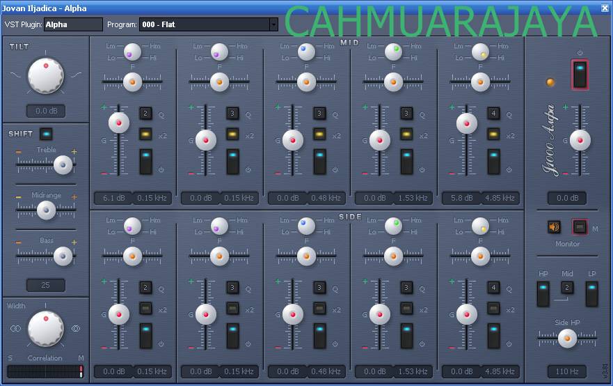
Task: Click Mid band 4 filter type selector with green dot
Action: (393, 52)
